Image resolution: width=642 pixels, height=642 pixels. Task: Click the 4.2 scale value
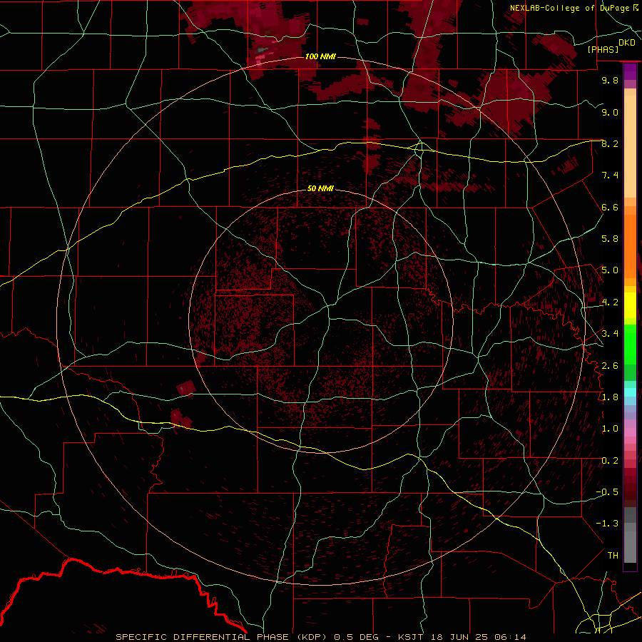(610, 302)
